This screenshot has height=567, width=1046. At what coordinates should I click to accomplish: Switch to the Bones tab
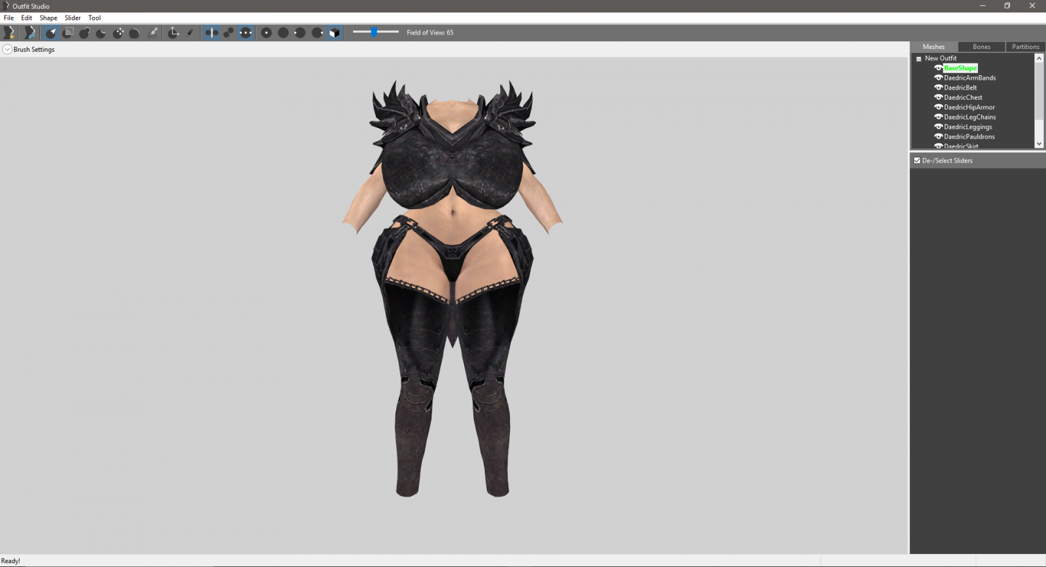tap(981, 47)
